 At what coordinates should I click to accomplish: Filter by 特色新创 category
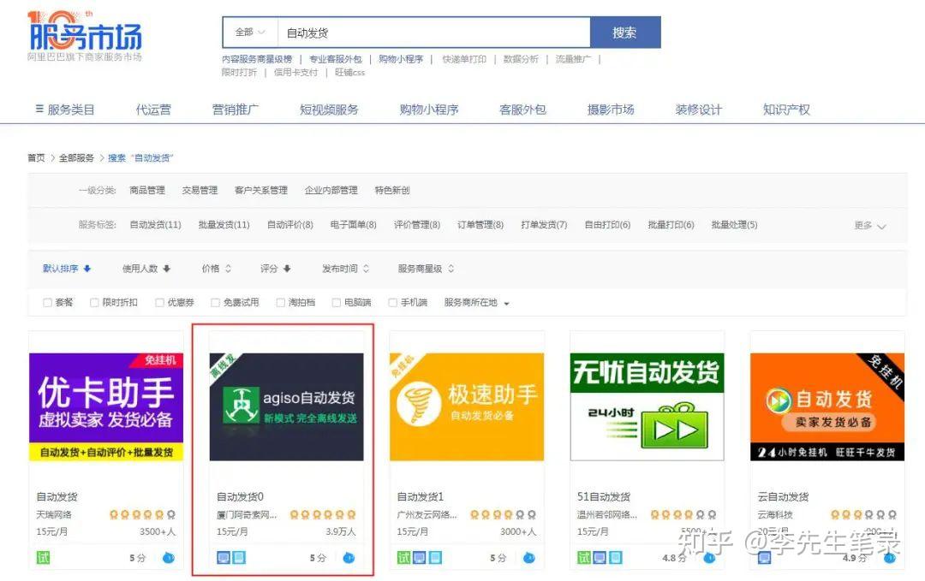point(392,190)
